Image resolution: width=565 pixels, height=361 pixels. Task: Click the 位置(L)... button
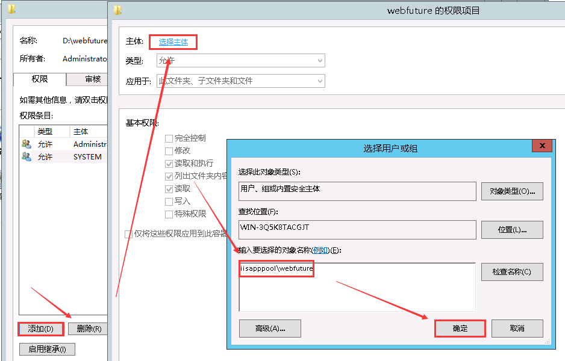pos(511,230)
